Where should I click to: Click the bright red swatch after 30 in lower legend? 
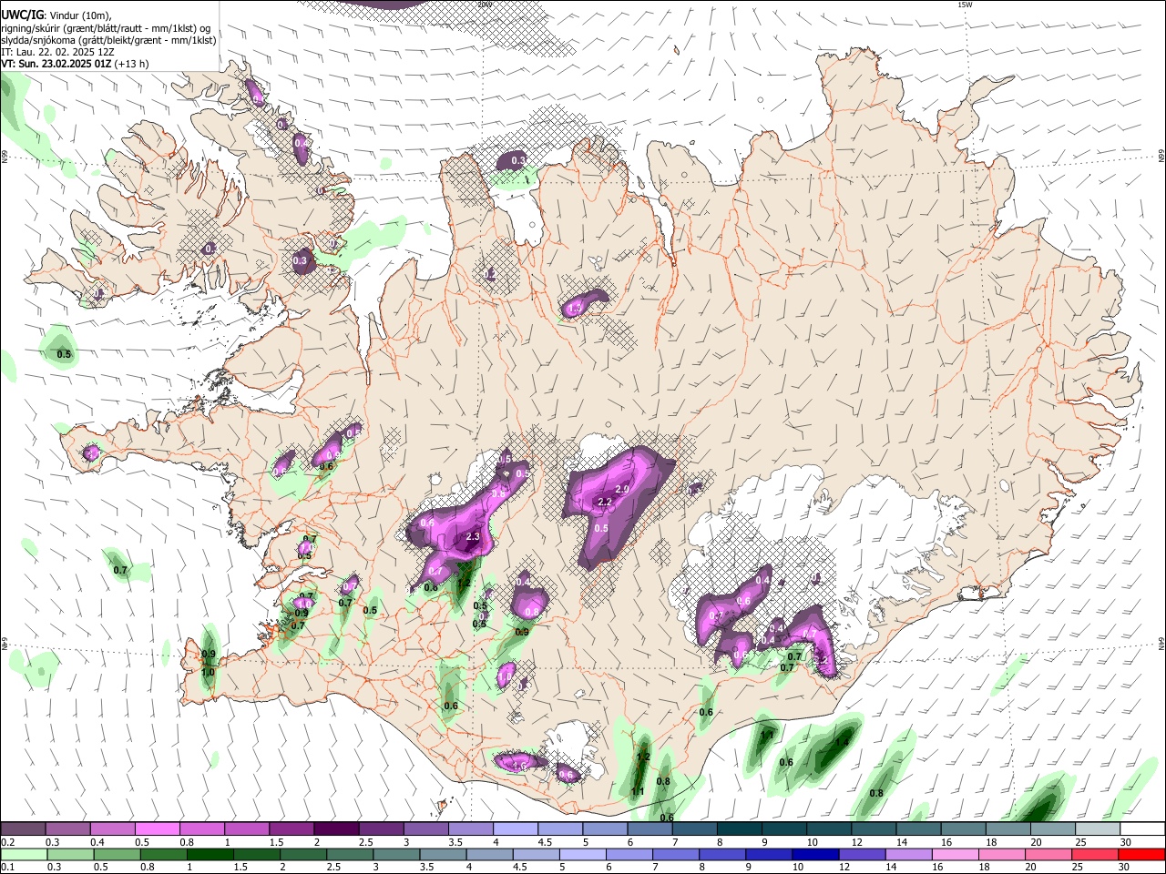pos(1142,854)
